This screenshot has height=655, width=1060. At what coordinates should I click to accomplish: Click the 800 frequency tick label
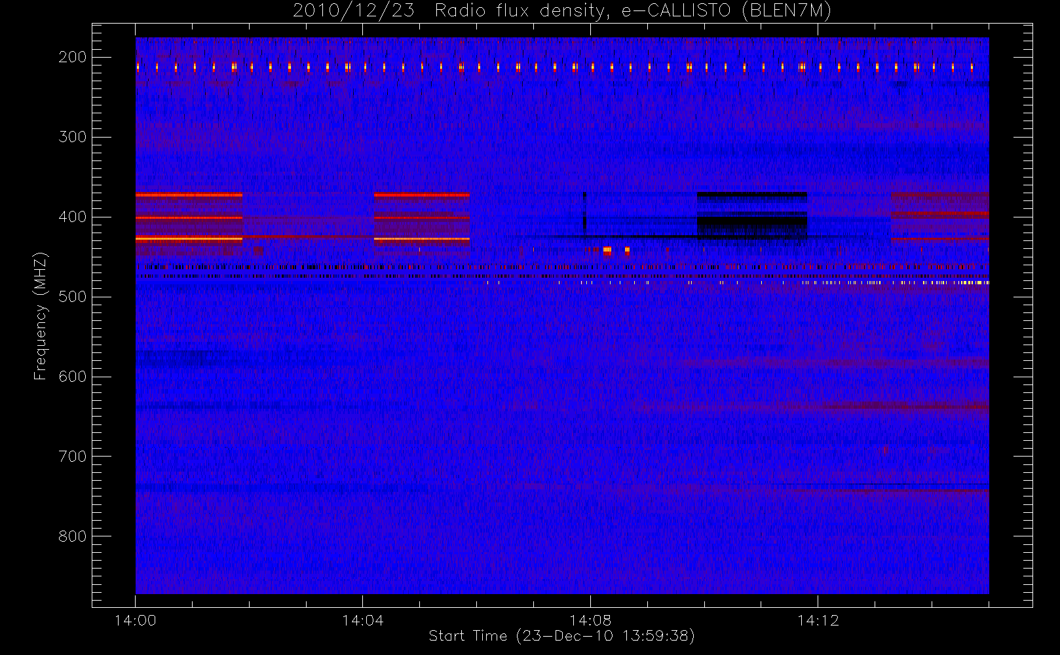pyautogui.click(x=73, y=536)
